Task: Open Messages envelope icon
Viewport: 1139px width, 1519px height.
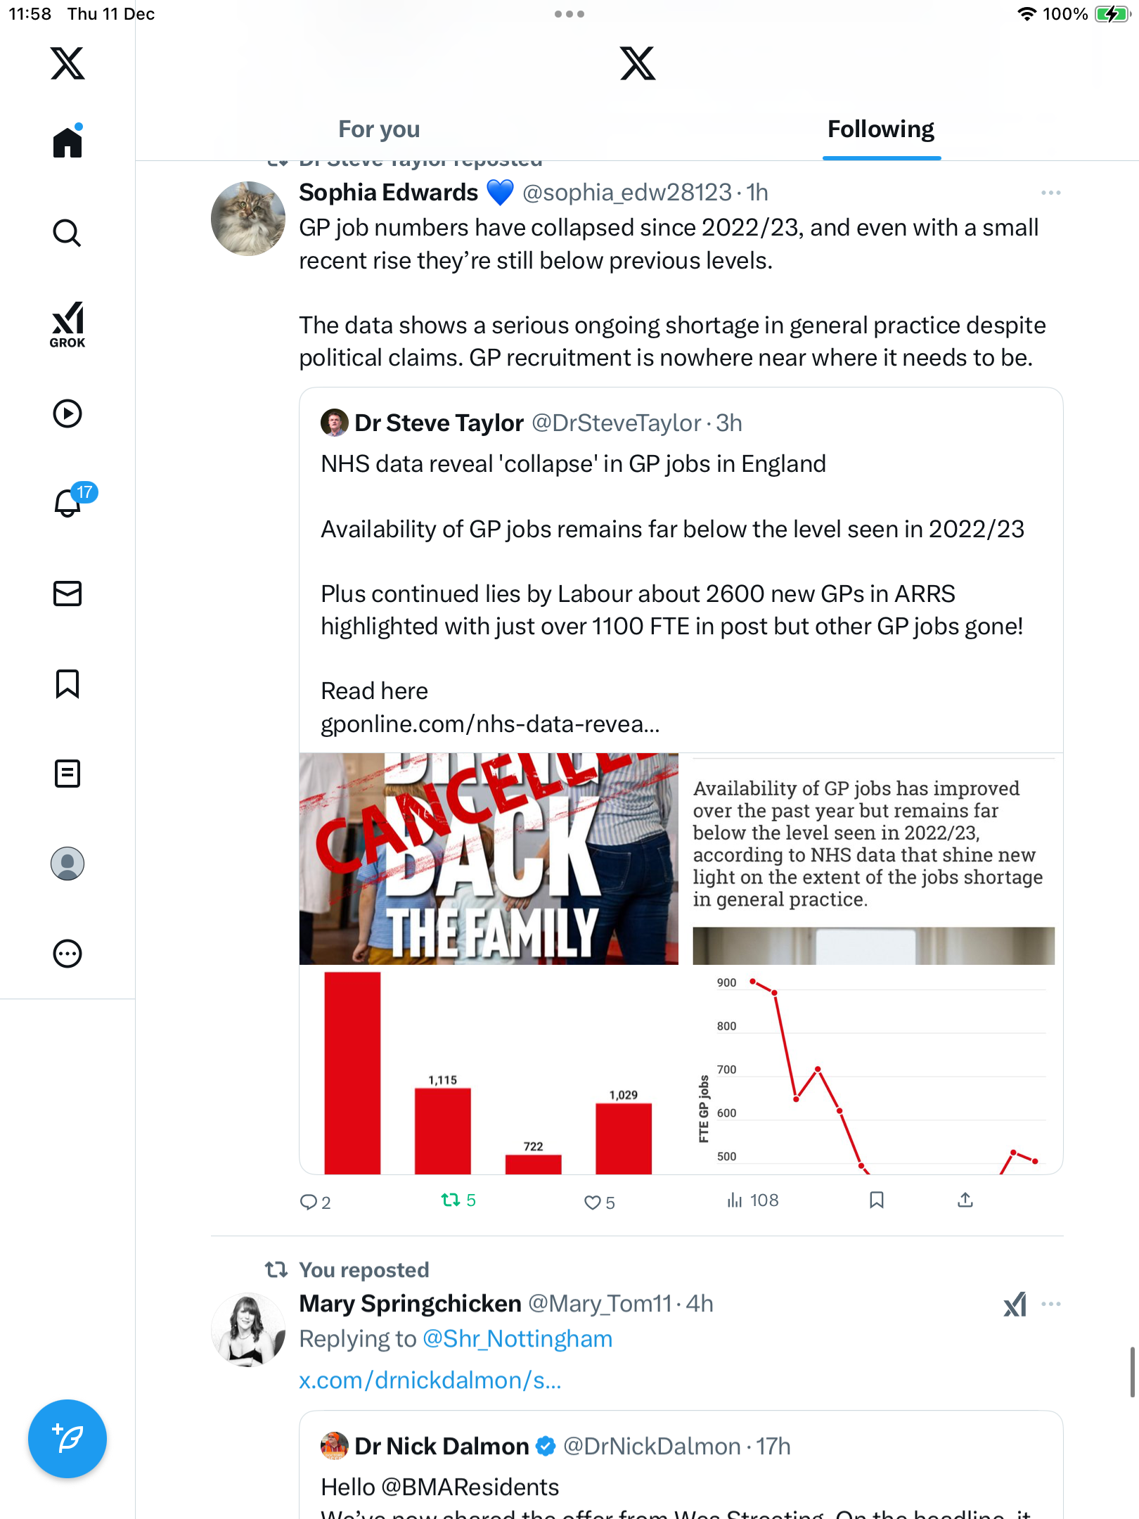Action: 67,594
